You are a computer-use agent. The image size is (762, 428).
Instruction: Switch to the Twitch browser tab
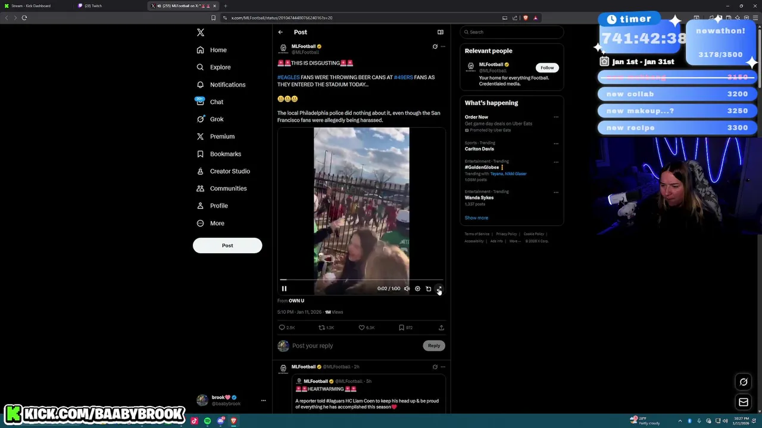point(110,6)
